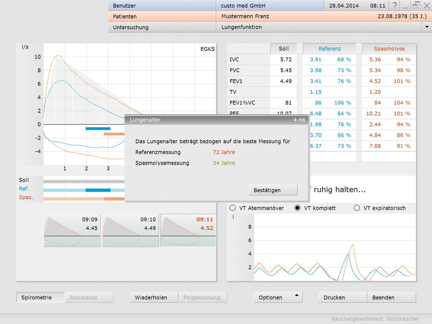Viewport: 432px width, 324px height.
Task: Switch to the Spirometrie tab
Action: (40, 297)
